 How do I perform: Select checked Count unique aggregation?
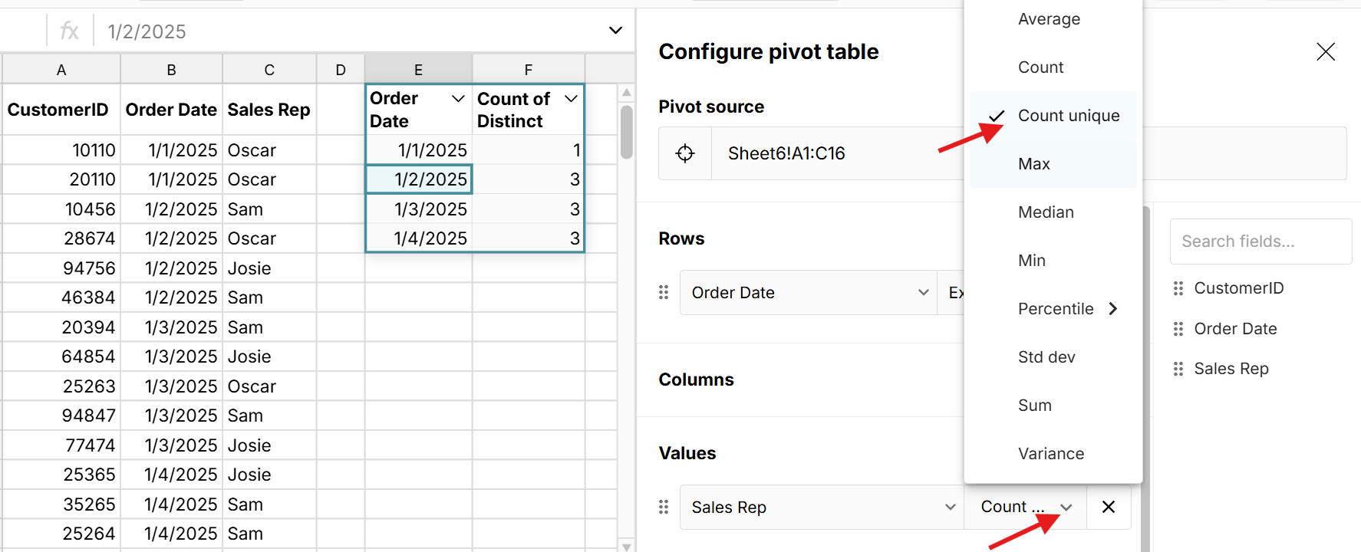coord(1068,116)
